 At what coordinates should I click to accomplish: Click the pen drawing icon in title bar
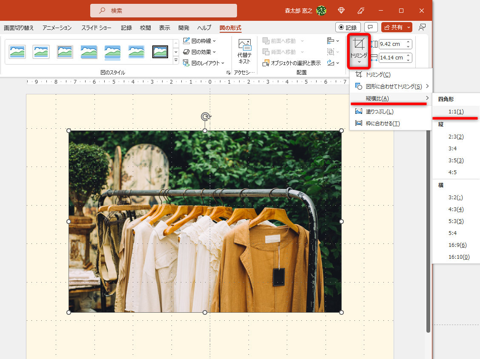coord(361,11)
